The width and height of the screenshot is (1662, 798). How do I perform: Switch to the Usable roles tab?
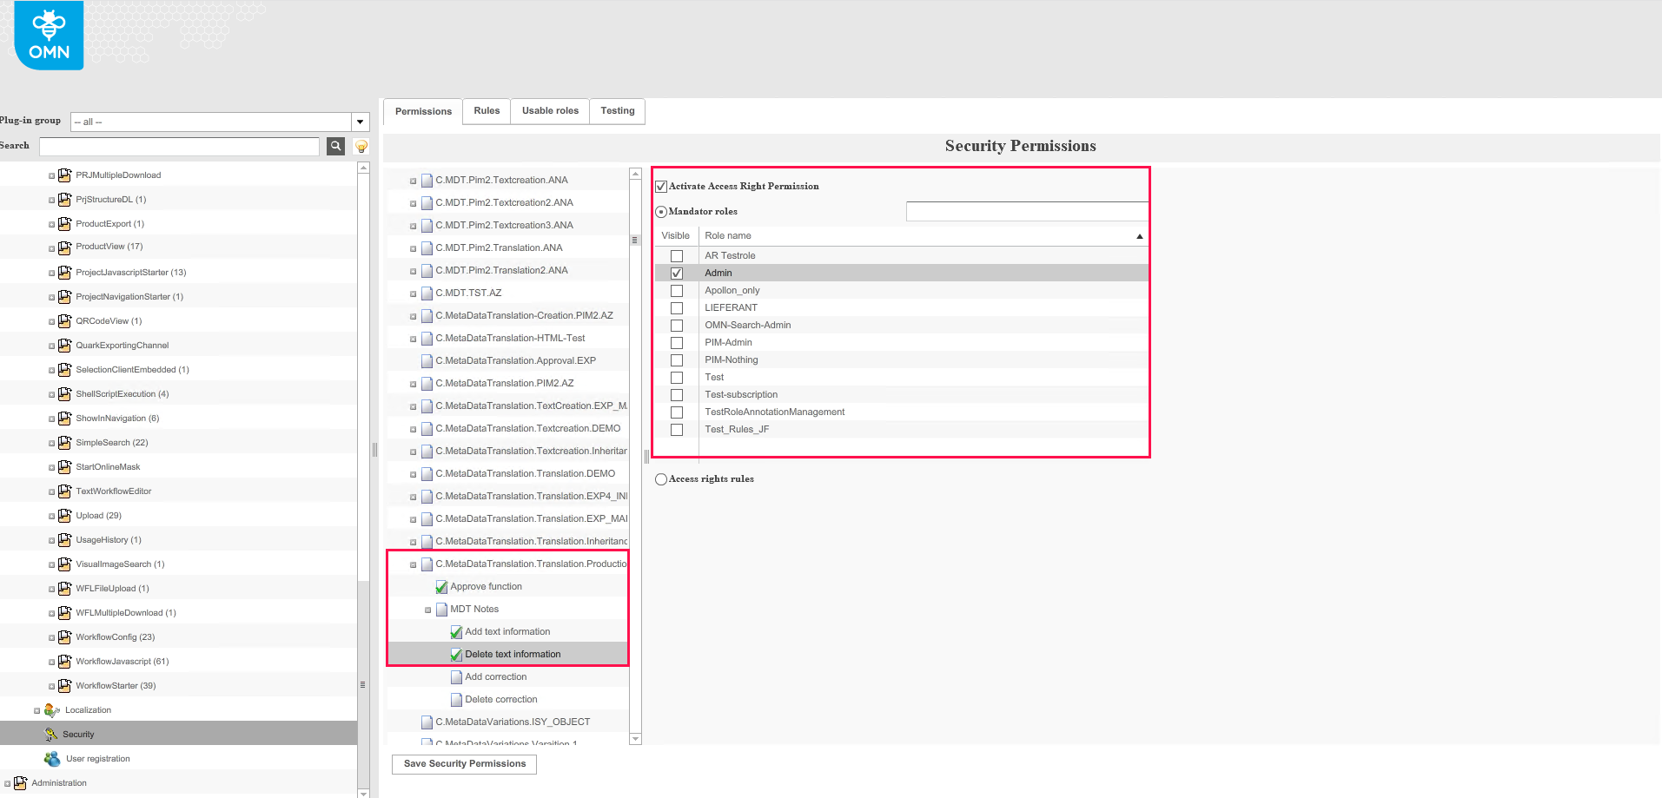(x=549, y=111)
